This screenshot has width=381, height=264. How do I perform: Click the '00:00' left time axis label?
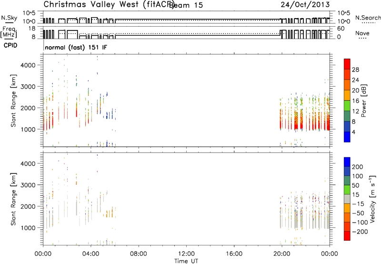click(x=43, y=254)
